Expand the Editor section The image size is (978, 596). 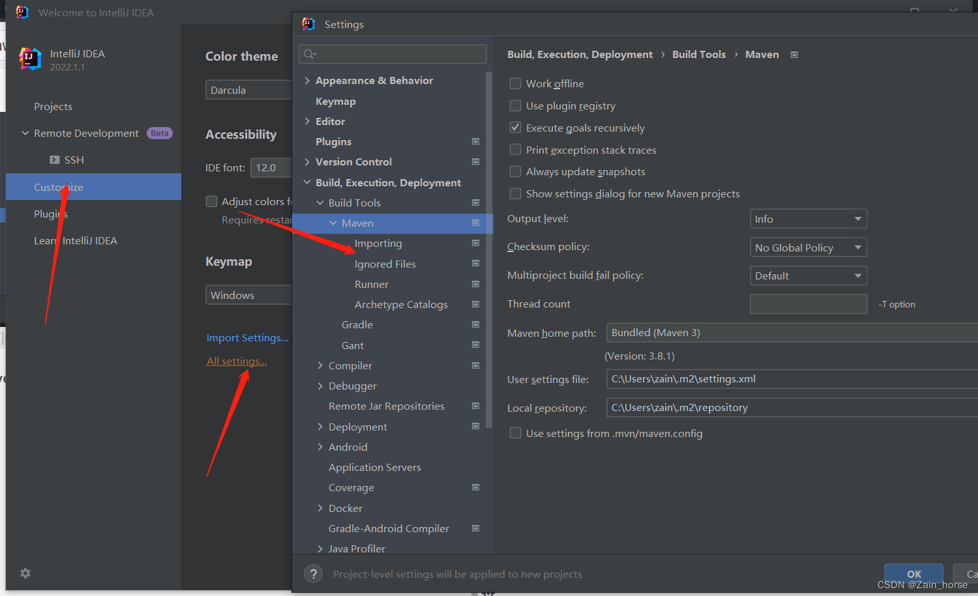click(307, 121)
